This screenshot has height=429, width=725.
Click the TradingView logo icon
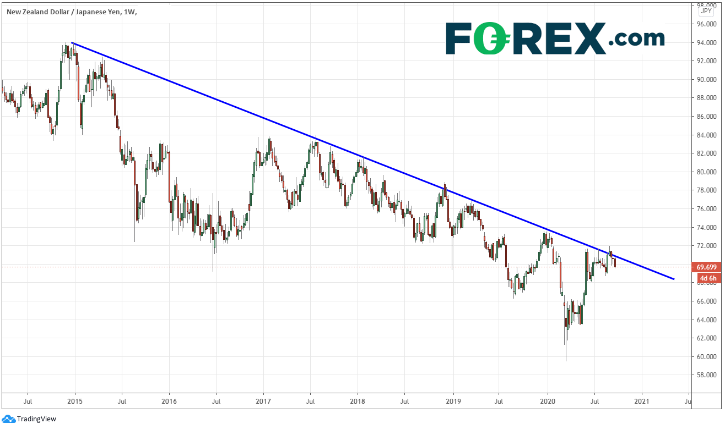pyautogui.click(x=10, y=419)
